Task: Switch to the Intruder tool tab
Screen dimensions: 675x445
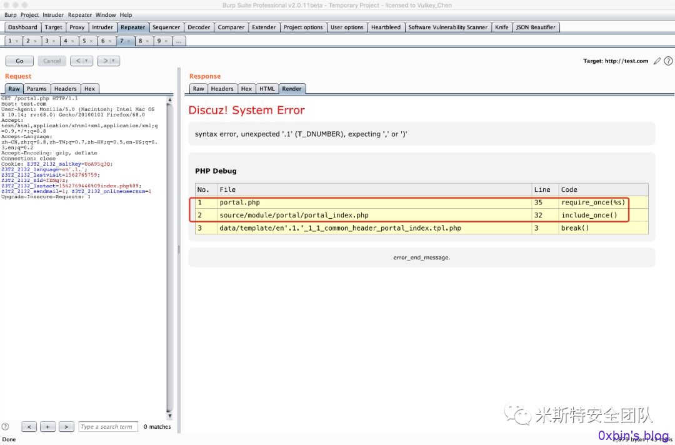Action: point(103,27)
